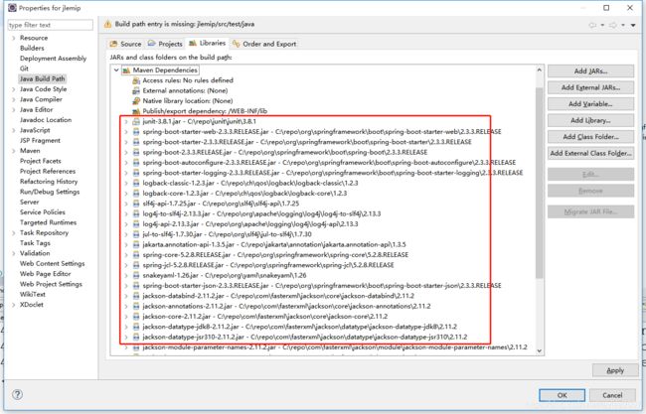Image resolution: width=646 pixels, height=414 pixels.
Task: Click the back navigation arrow icon
Action: point(593,25)
